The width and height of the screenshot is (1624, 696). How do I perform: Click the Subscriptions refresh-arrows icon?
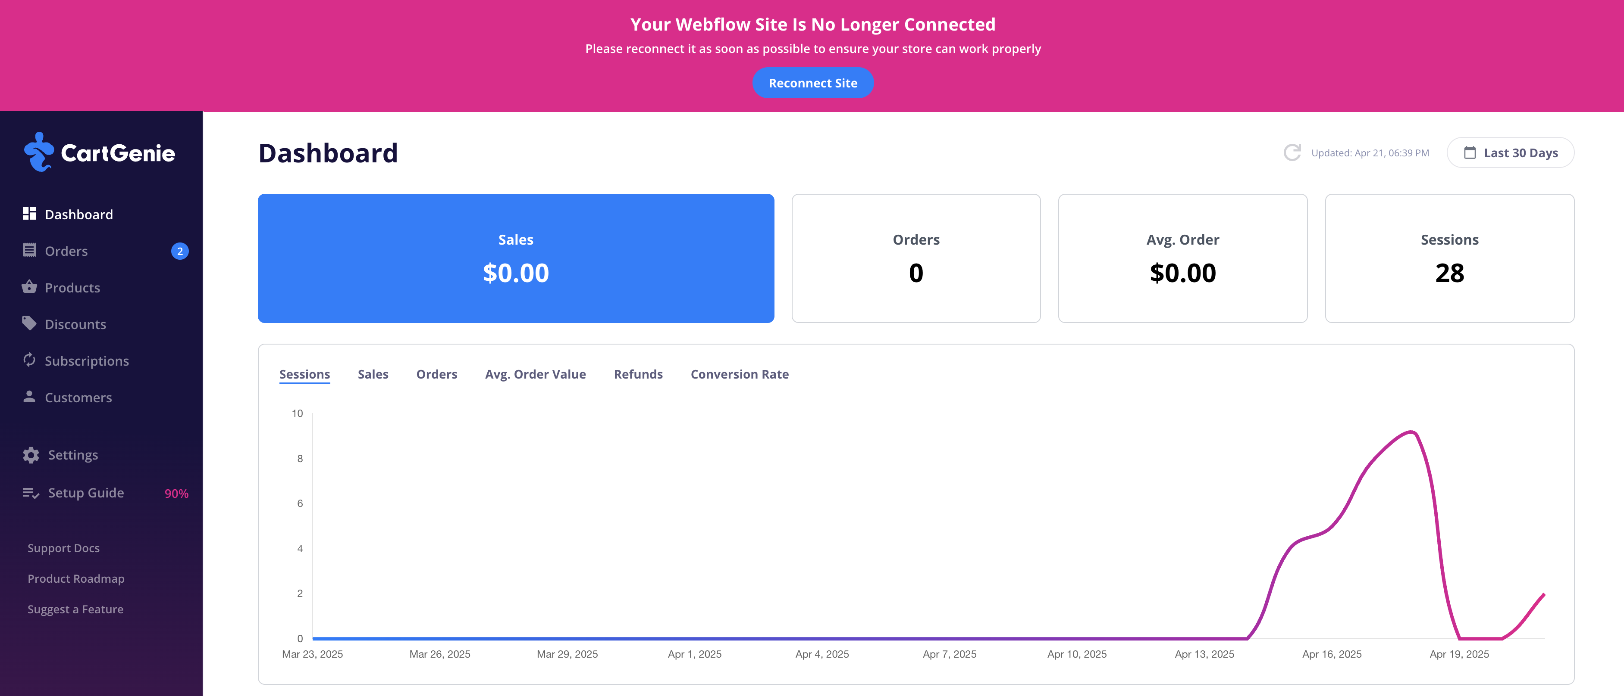coord(29,360)
